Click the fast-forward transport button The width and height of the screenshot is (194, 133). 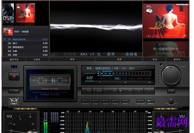(149, 91)
